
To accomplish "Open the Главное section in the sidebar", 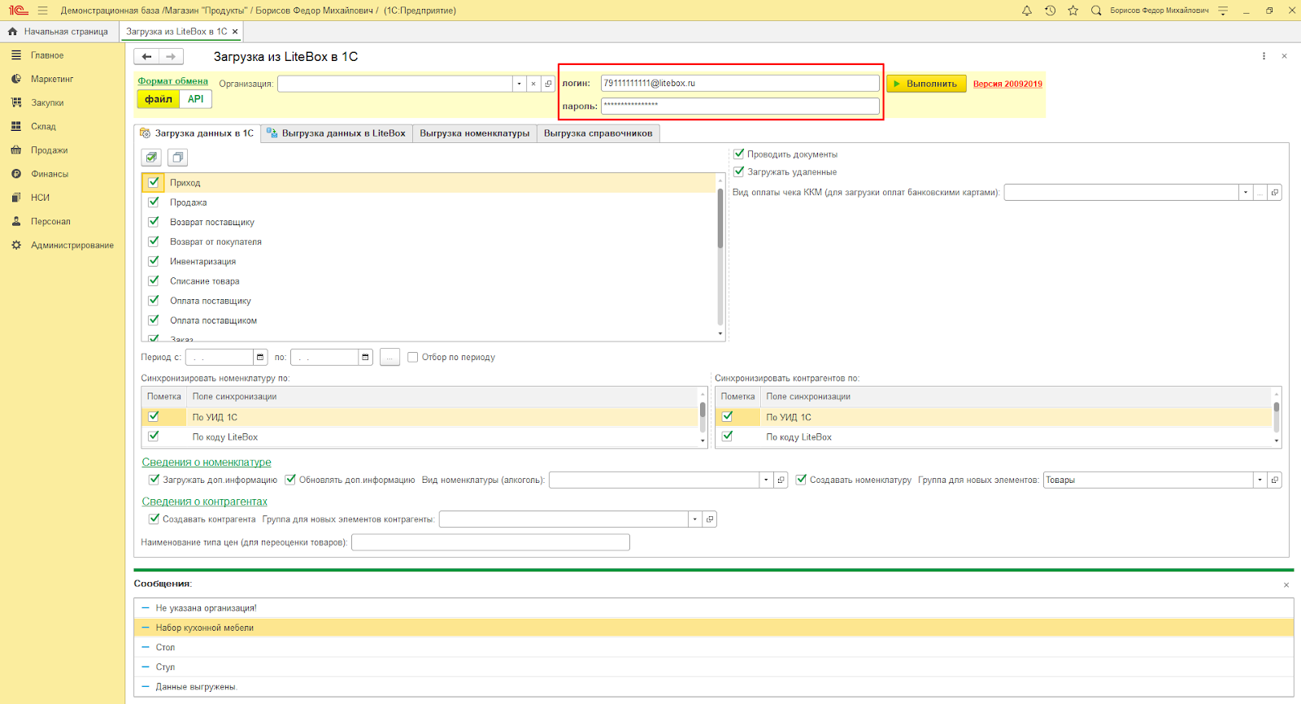I will pyautogui.click(x=47, y=55).
